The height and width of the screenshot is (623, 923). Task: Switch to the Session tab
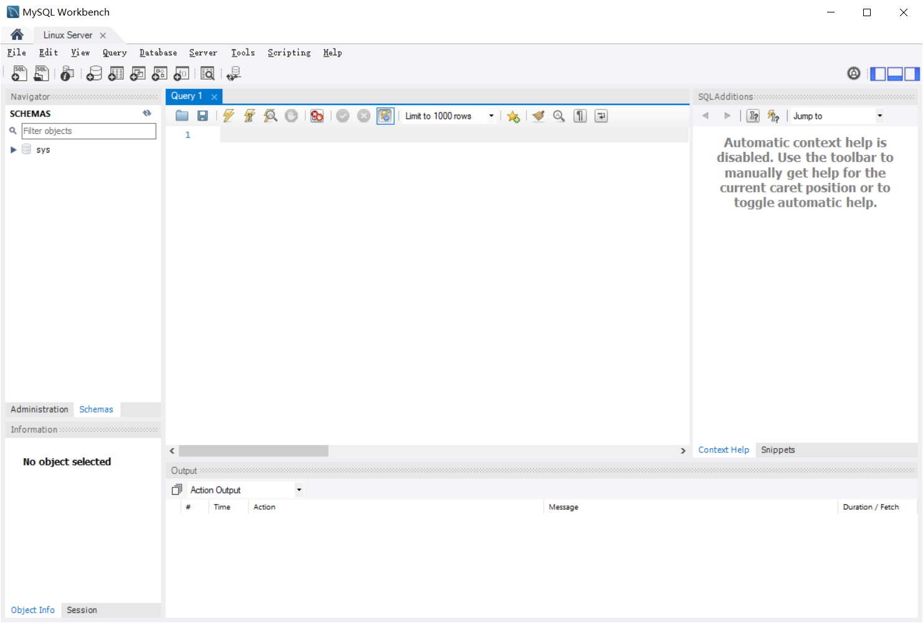[x=82, y=610]
